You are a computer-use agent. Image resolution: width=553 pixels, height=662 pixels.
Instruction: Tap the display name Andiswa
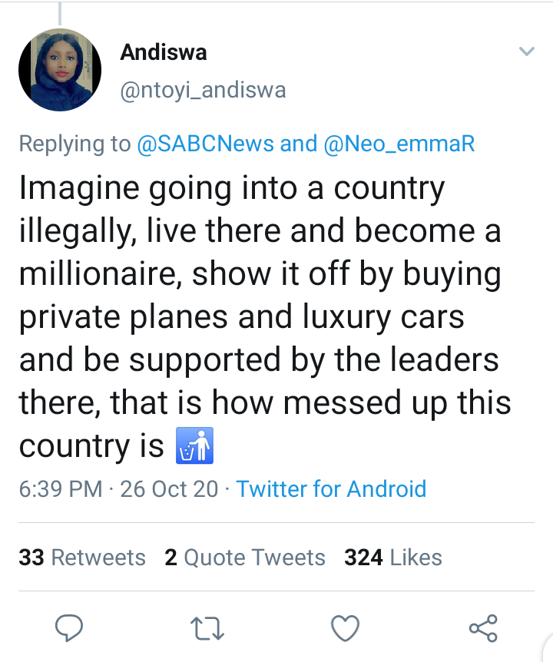[164, 52]
